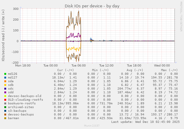Click the Tue 06:00 x-axis label

click(79, 66)
